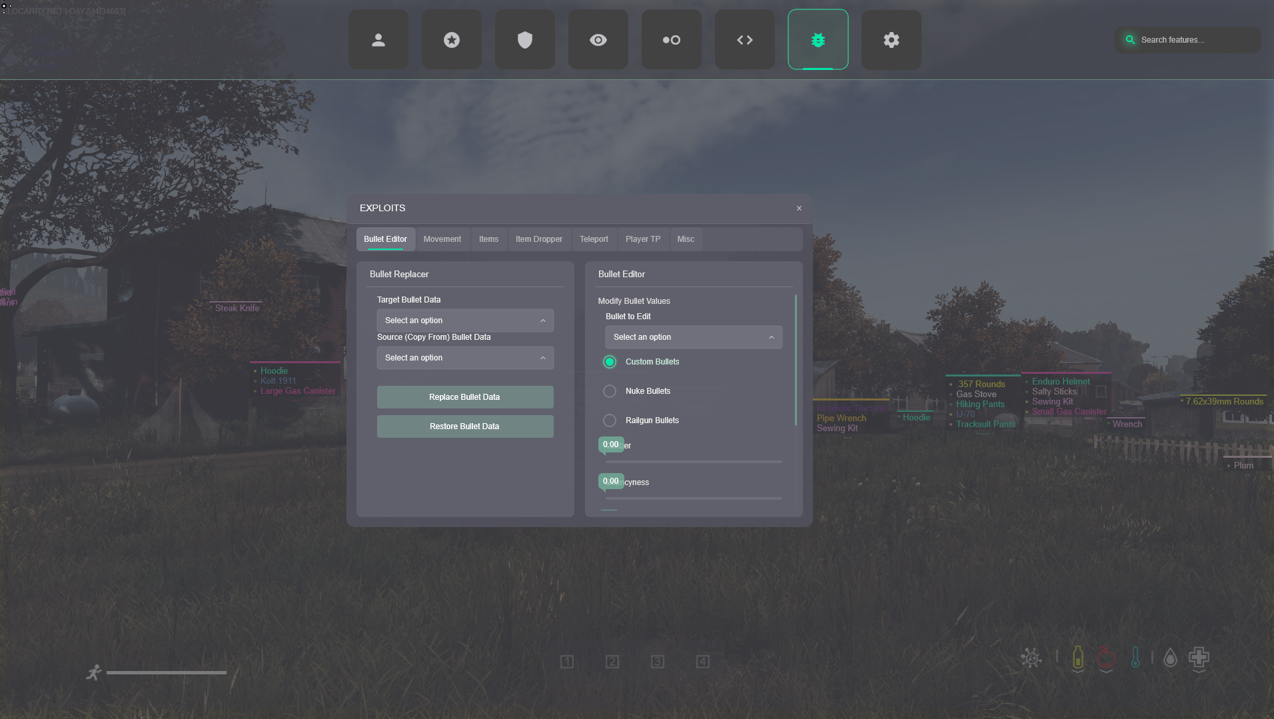Enable the Nuke Bullets option
The height and width of the screenshot is (719, 1274).
pyautogui.click(x=610, y=391)
